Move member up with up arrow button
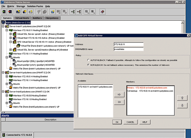Screen dimensions: 191x138 pos(182,98)
